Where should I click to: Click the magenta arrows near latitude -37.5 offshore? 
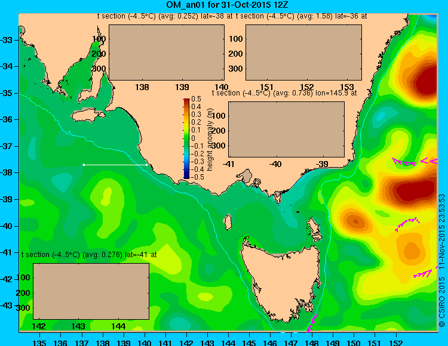(415, 162)
